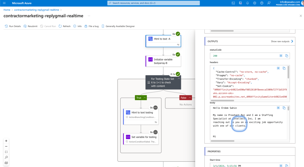Open the canvas search magnifier tool
Screen dimensions: 304x167
tap(6, 157)
